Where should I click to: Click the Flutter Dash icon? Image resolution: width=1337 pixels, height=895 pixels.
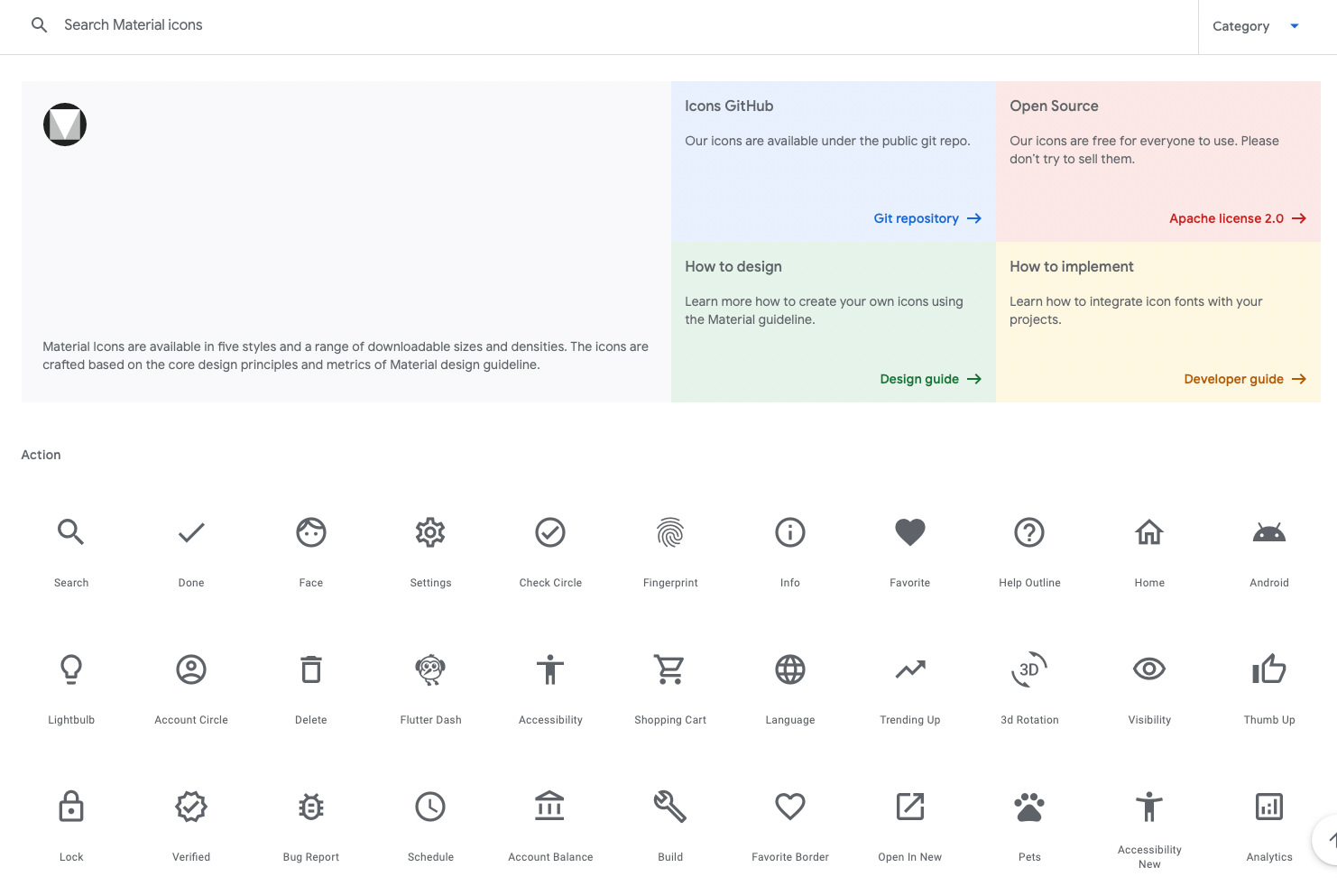(430, 670)
